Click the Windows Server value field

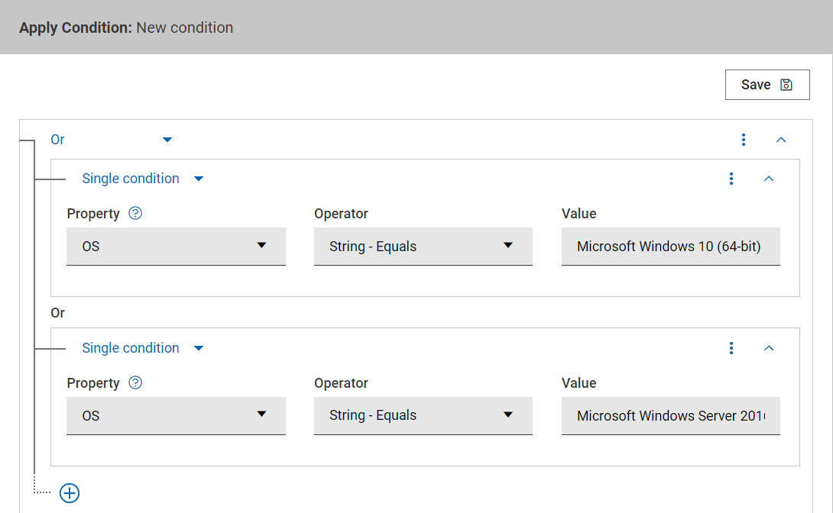click(x=670, y=416)
